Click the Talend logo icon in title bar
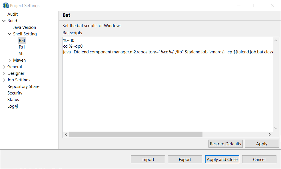The height and width of the screenshot is (169, 281). point(5,5)
